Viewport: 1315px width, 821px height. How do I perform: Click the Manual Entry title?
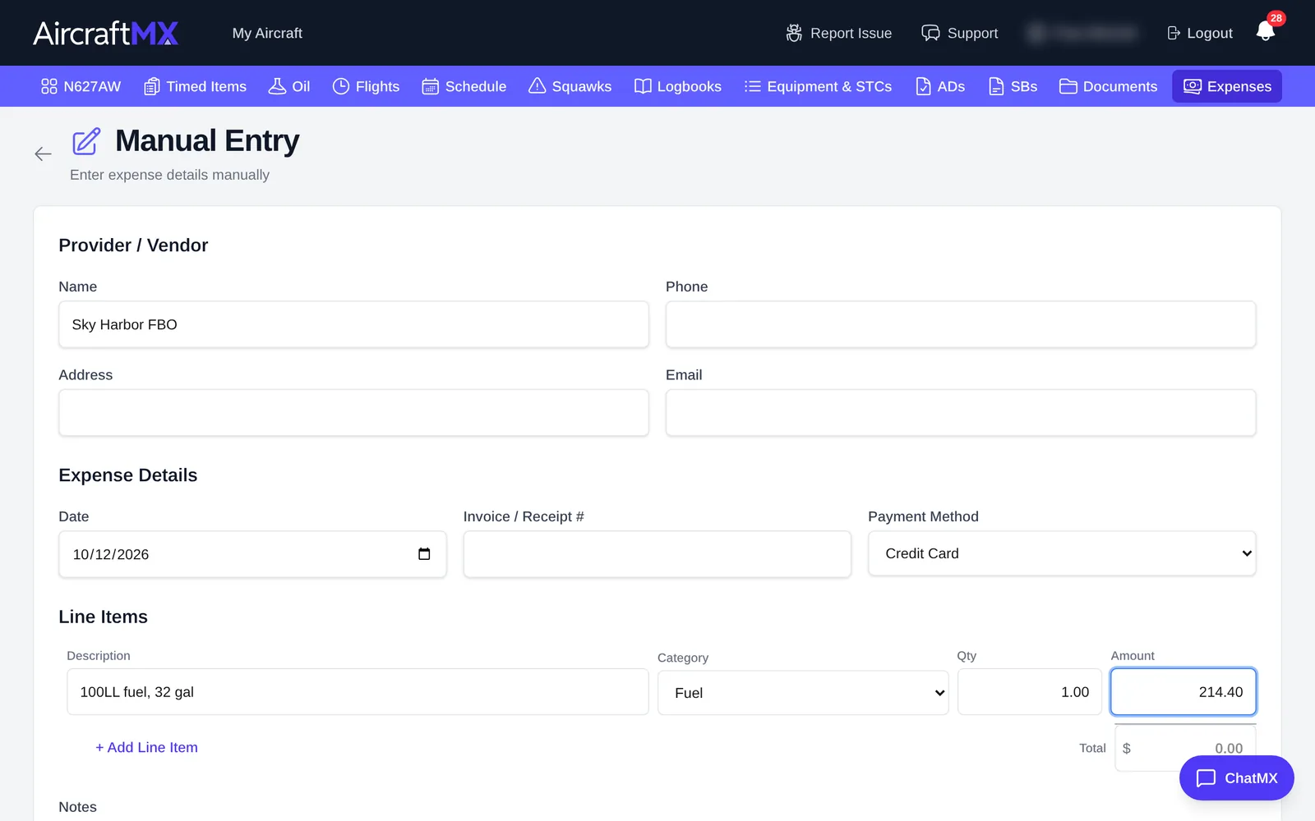tap(207, 141)
